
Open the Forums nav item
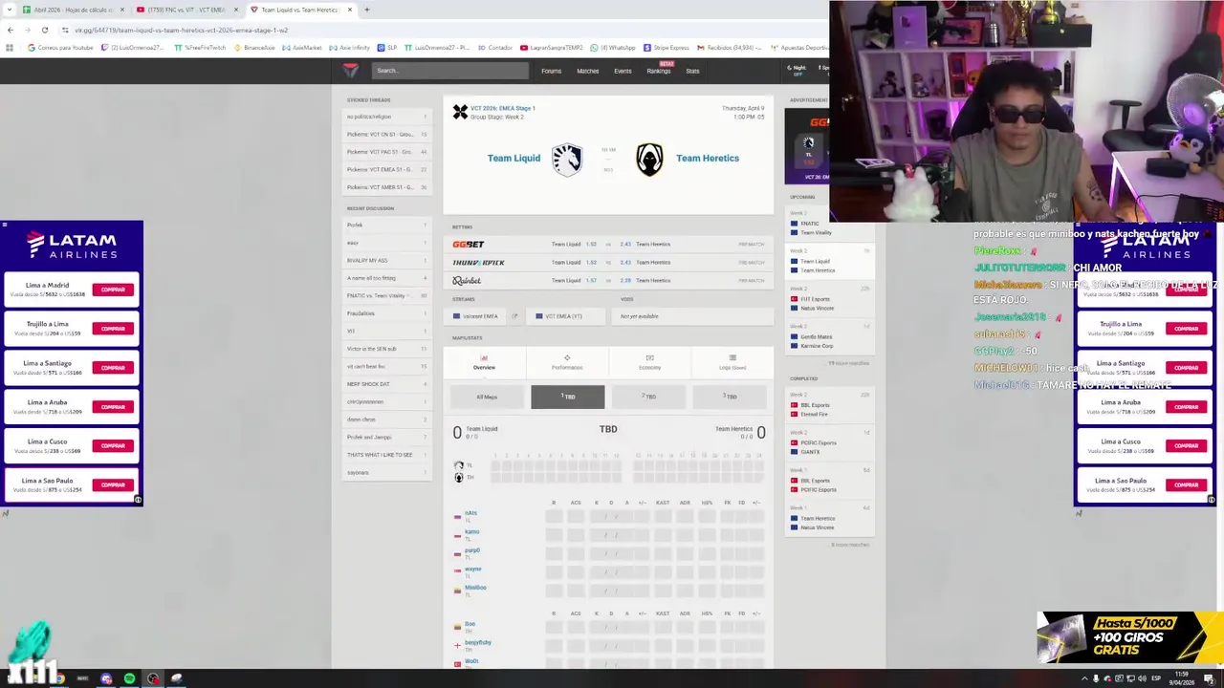[x=551, y=71]
